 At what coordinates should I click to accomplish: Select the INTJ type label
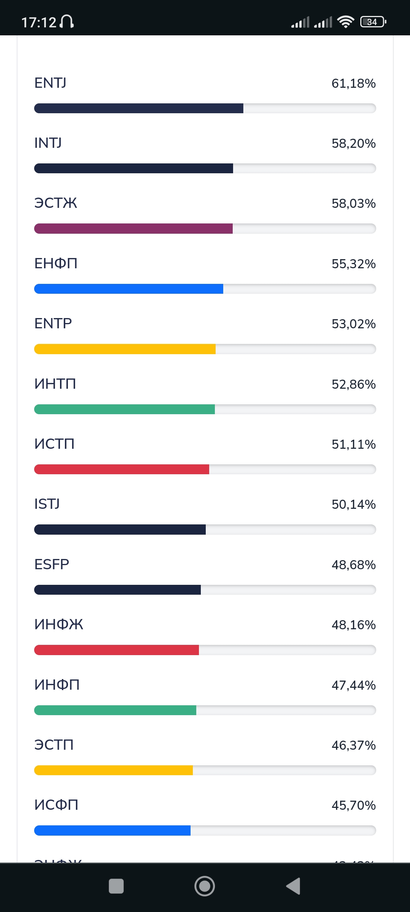pyautogui.click(x=48, y=143)
